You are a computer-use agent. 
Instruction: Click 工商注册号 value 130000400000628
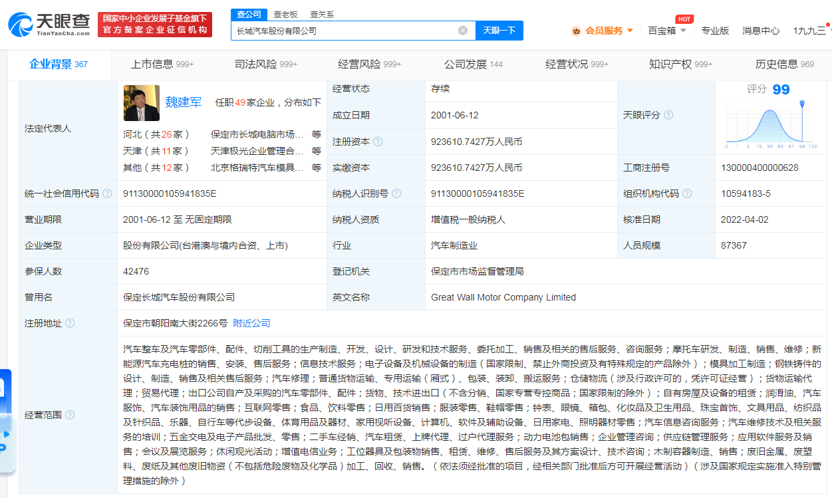[760, 168]
